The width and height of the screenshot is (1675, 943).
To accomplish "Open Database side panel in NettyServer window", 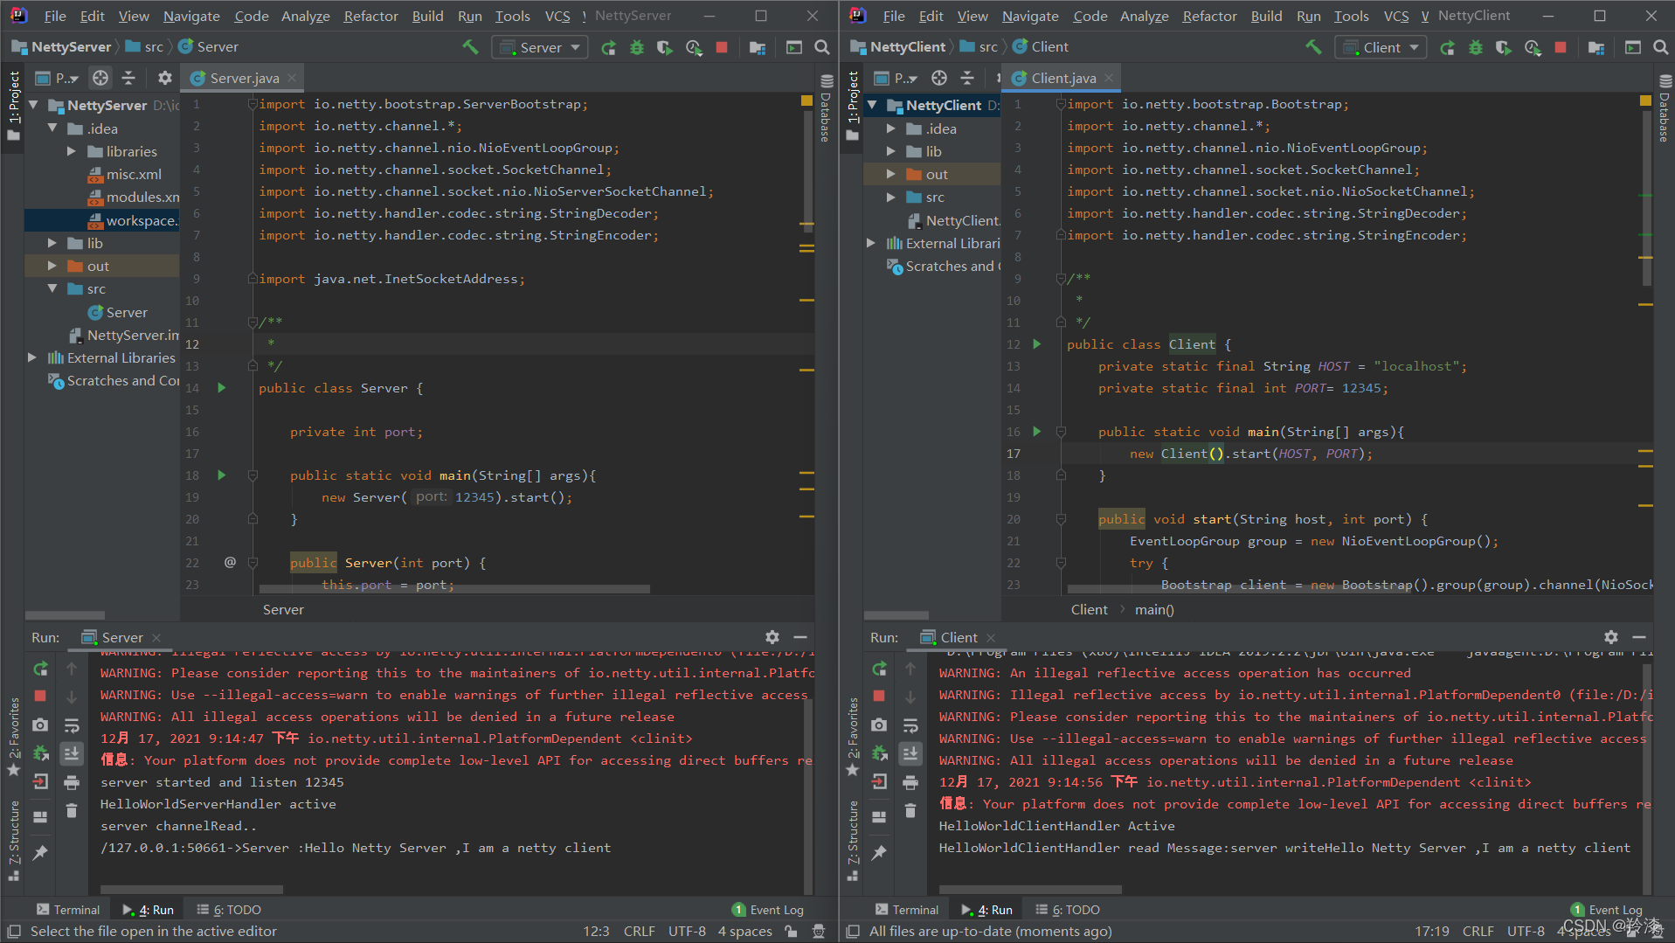I will pos(826,107).
